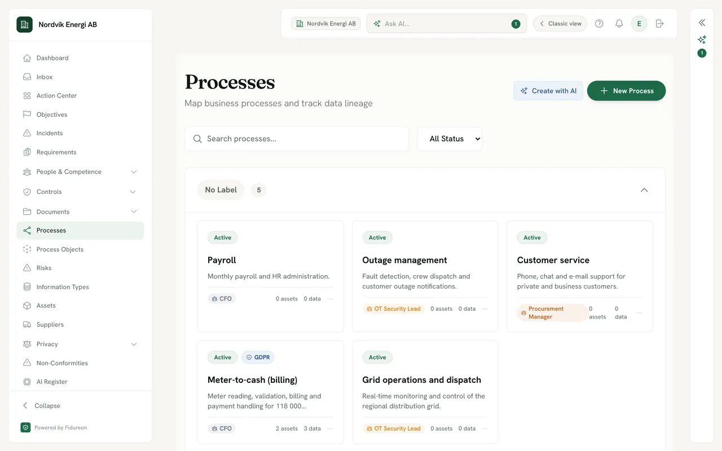Click the New Process button
This screenshot has width=722, height=451.
tap(626, 91)
